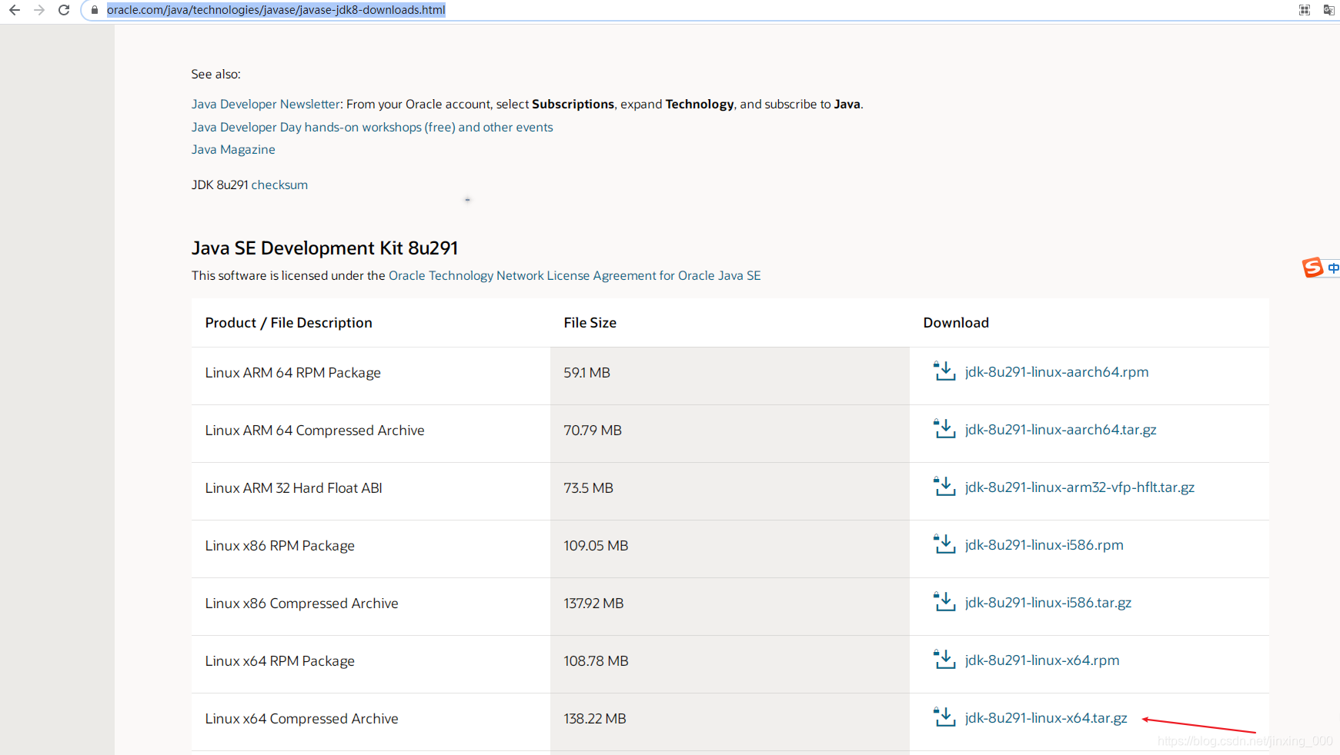Click the translate page icon
1340x755 pixels.
tap(1328, 10)
